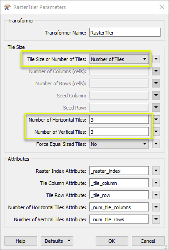Open arrow menu next to Tile Size or Number of Tiles
Viewport: 169px width, 250px height.
click(x=156, y=59)
